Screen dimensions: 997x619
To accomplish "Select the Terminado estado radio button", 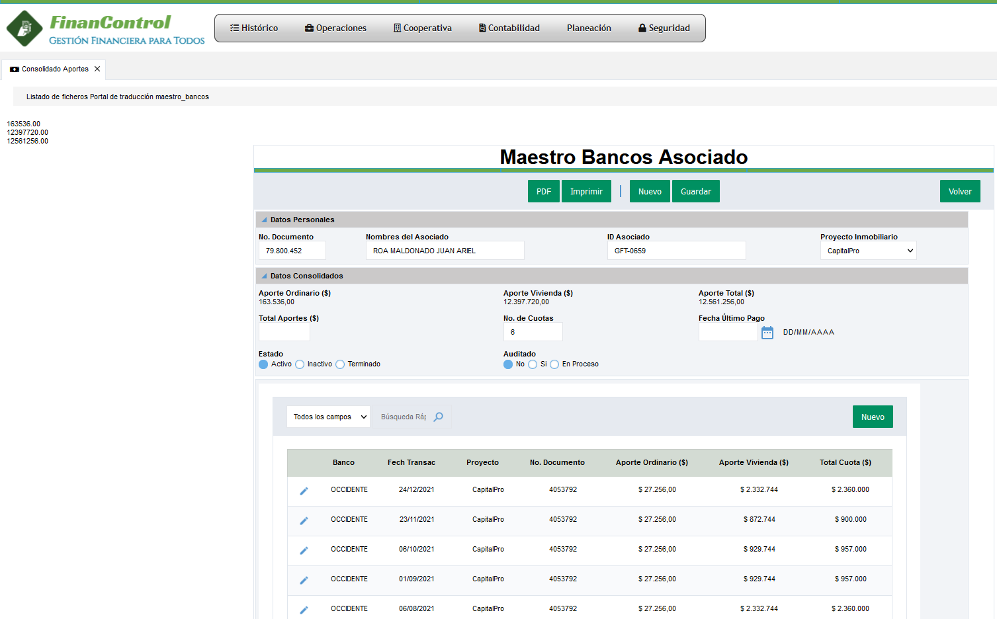I will 340,364.
